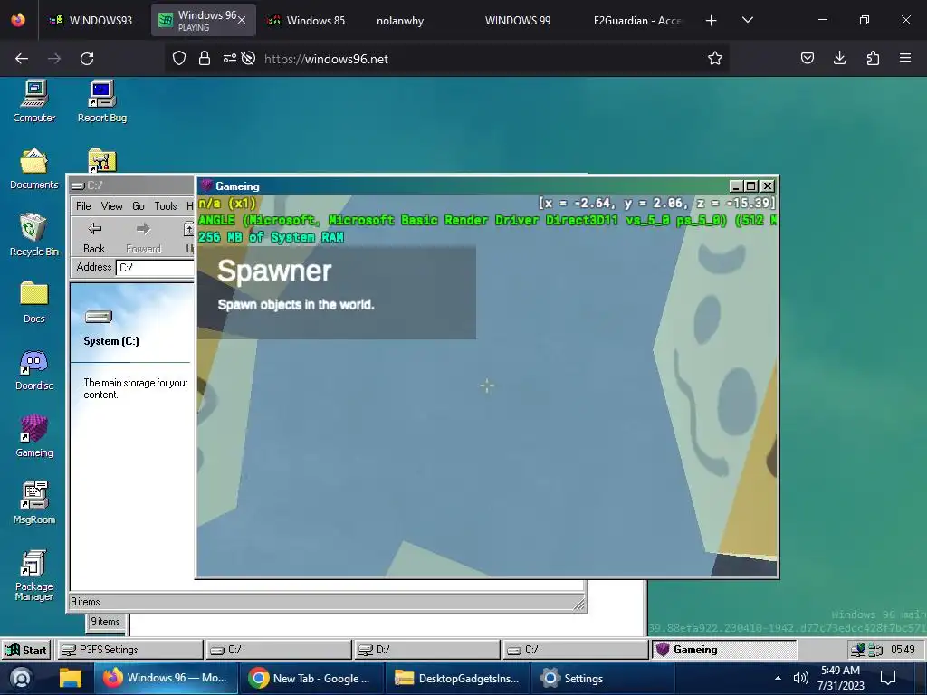The image size is (927, 695).
Task: Click the host volume speaker icon
Action: pos(800,678)
